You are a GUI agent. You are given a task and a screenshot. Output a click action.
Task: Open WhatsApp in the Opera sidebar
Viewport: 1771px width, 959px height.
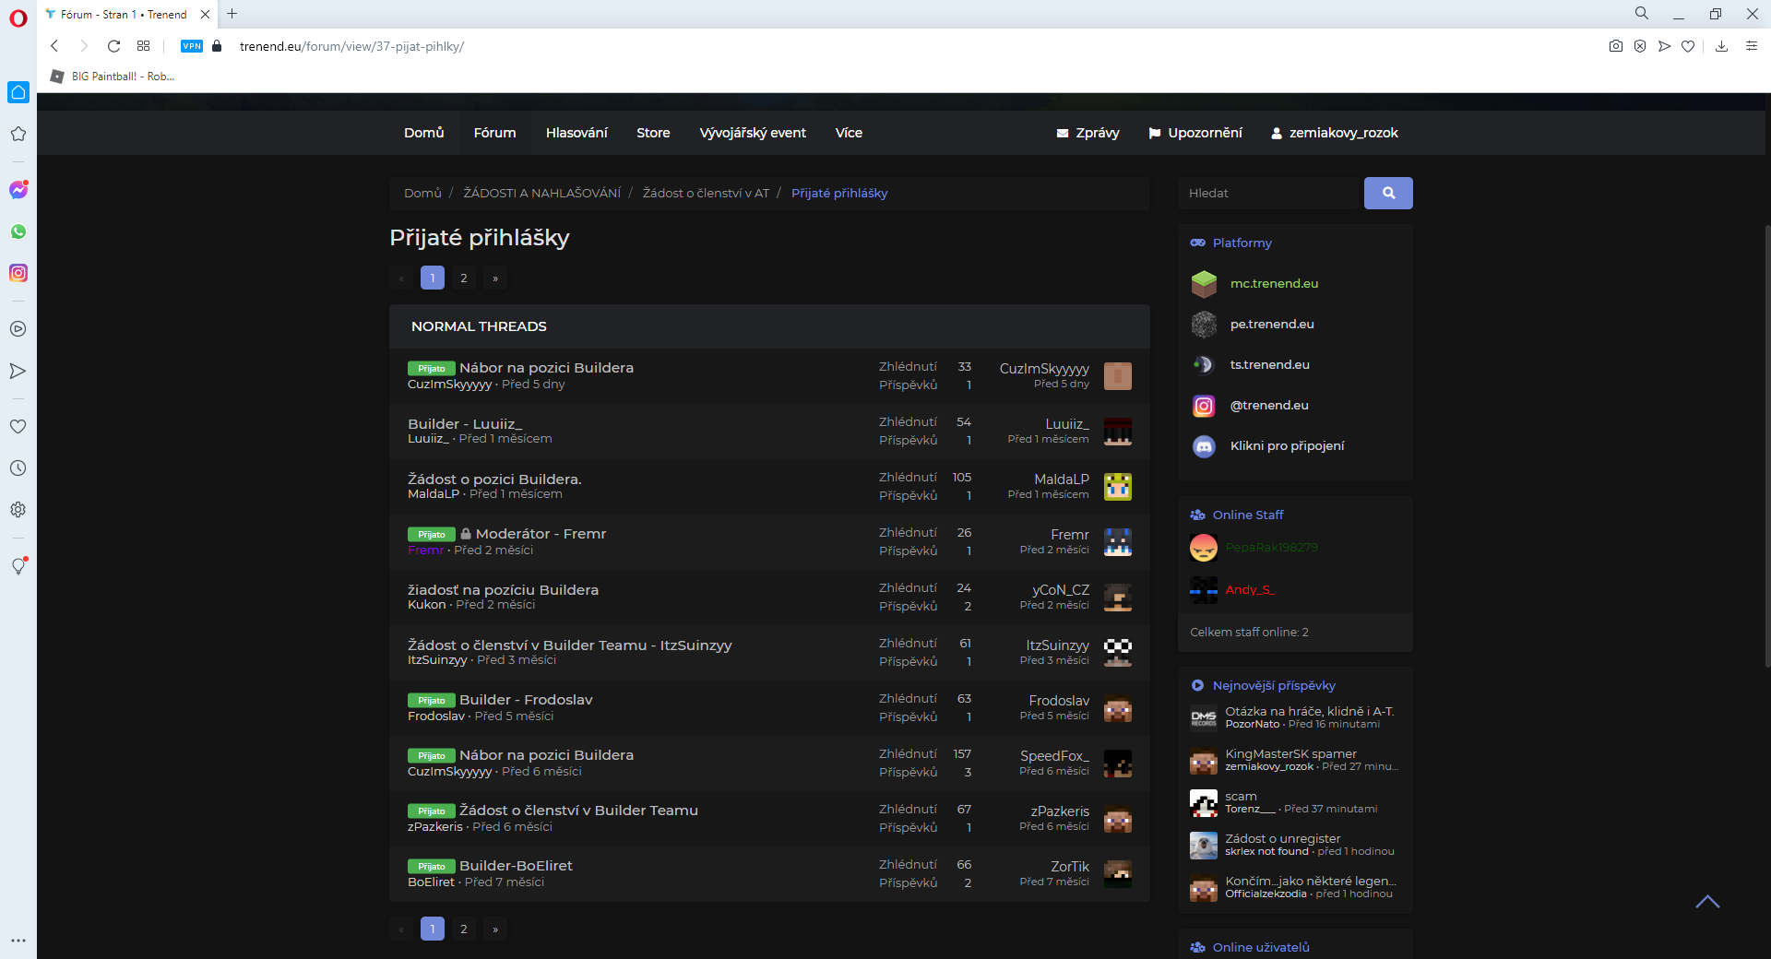(x=18, y=231)
